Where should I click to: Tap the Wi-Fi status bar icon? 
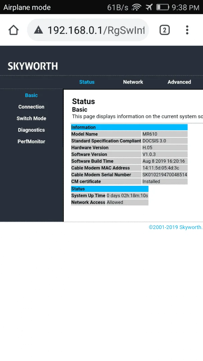(x=136, y=7)
